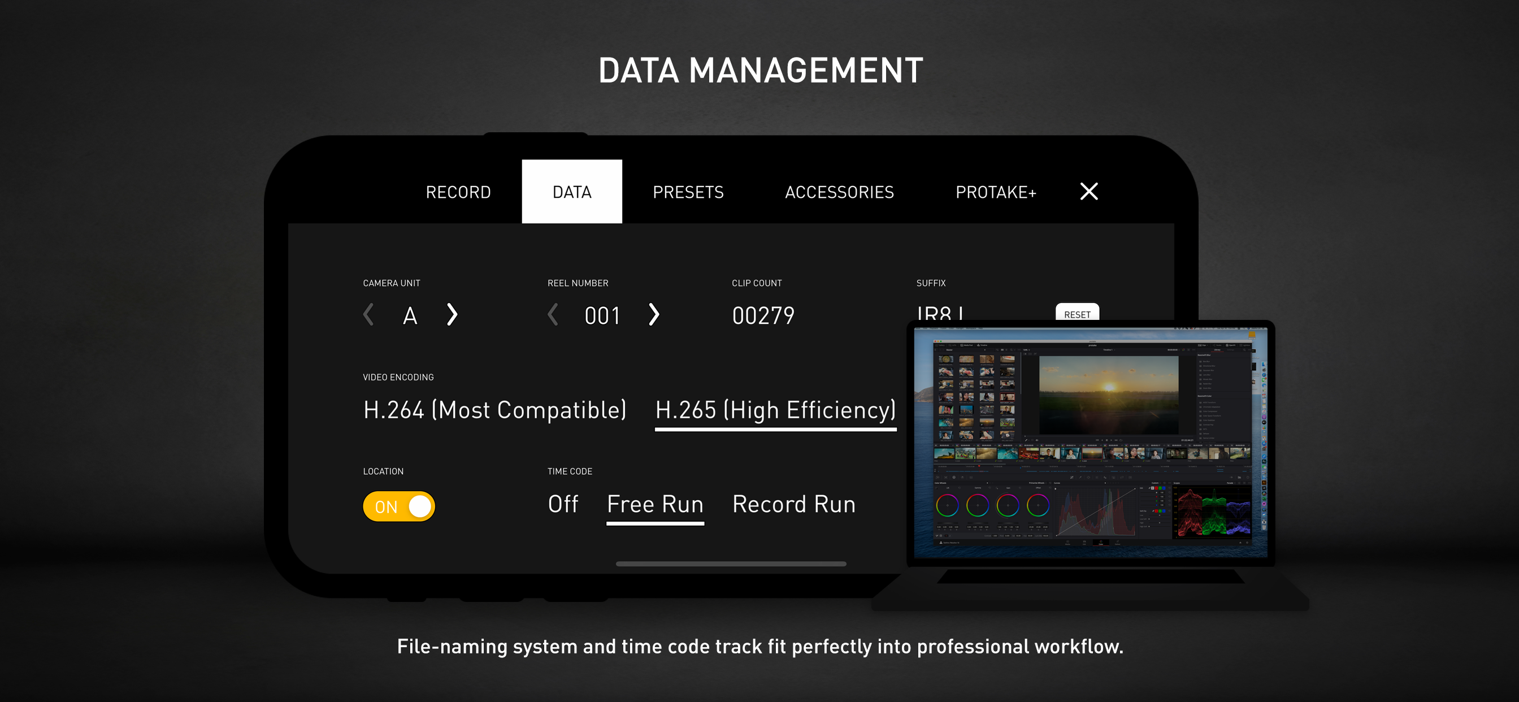Click the Lift color wheel on laptop

click(x=947, y=505)
